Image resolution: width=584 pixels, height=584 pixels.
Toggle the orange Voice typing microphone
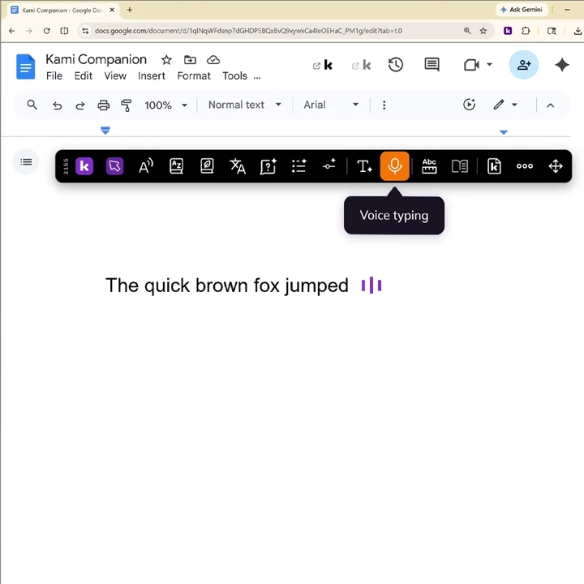(x=395, y=166)
